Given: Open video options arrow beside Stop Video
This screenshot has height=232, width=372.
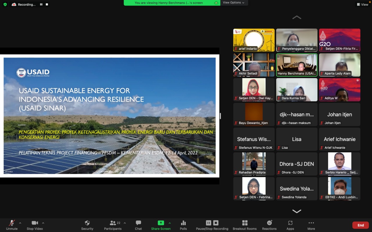Looking at the screenshot, I should pyautogui.click(x=43, y=223).
